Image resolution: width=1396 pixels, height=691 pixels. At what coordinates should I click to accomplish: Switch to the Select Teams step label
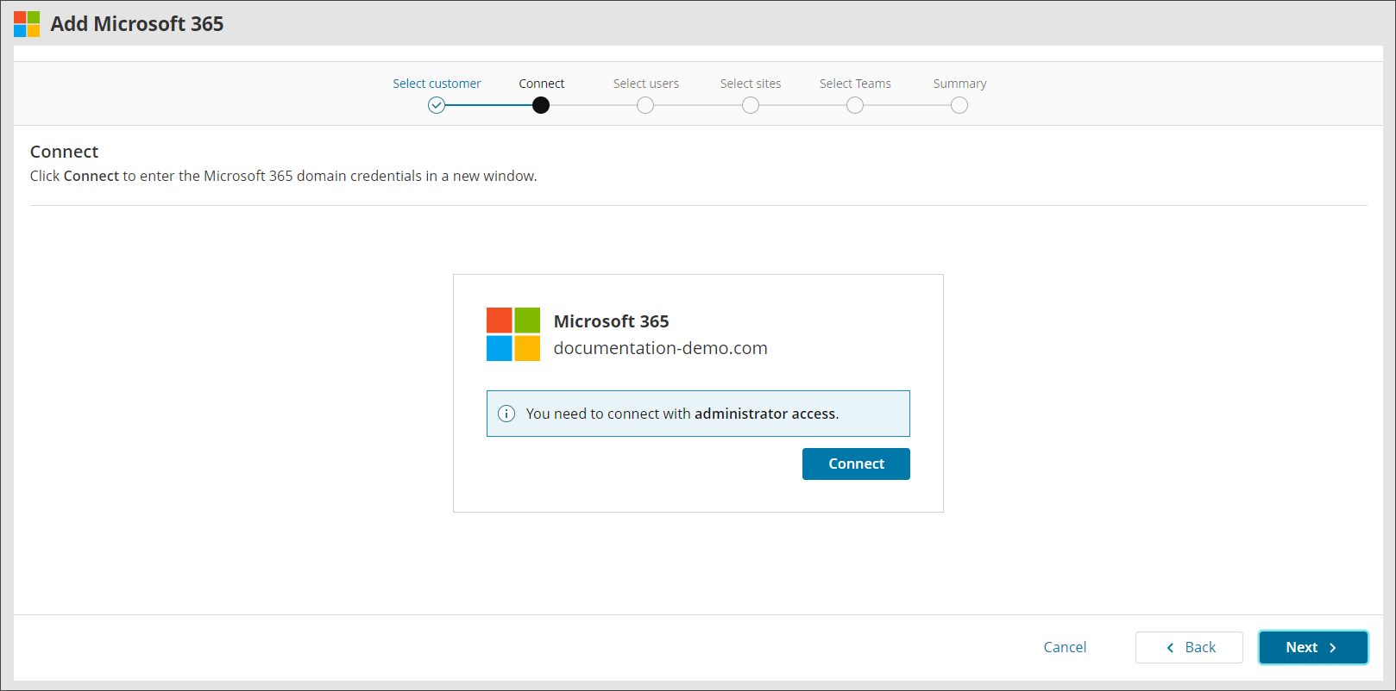pos(855,84)
